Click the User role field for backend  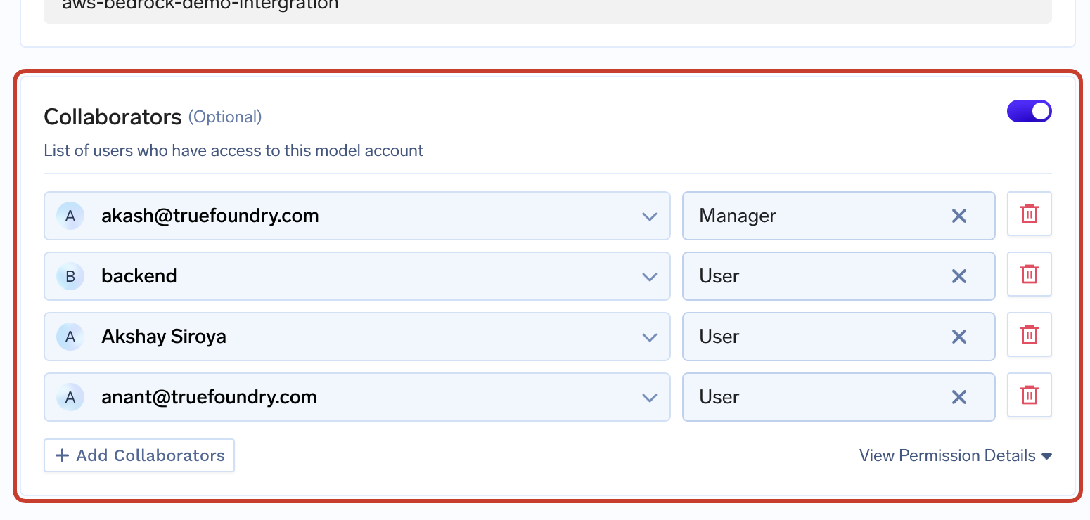838,276
